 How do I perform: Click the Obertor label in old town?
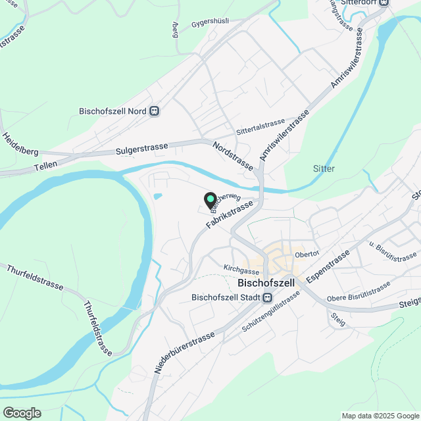point(307,254)
